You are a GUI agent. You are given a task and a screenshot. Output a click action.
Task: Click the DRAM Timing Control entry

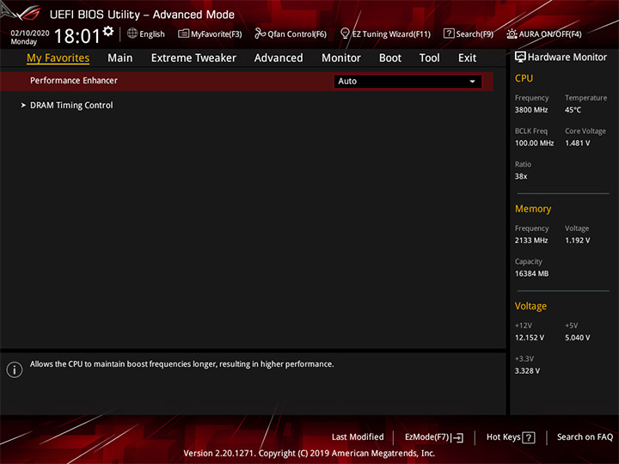coord(71,106)
